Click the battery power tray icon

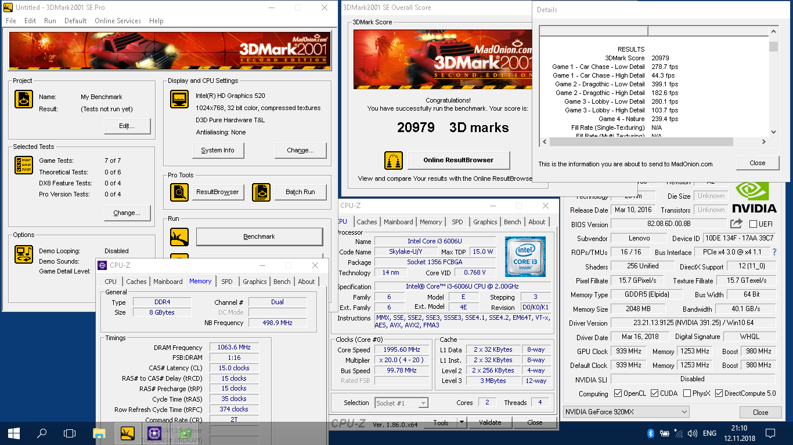(665, 433)
